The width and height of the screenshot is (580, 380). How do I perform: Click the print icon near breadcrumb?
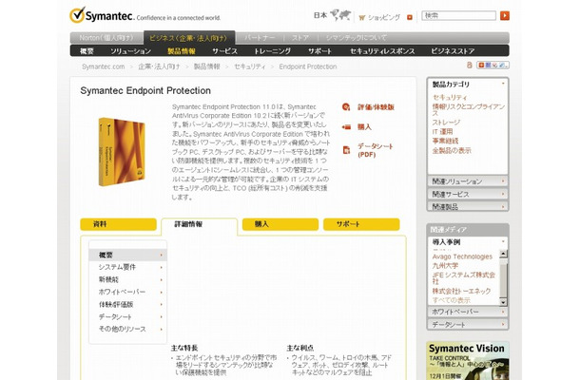pos(470,65)
